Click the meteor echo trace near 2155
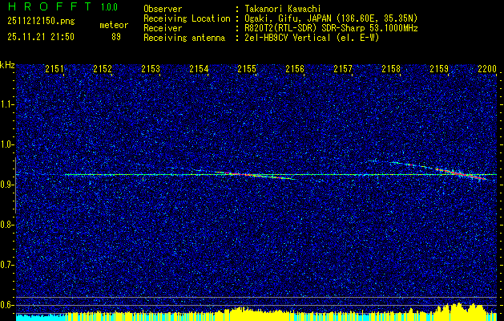This screenshot has width=504, height=321. click(x=256, y=175)
